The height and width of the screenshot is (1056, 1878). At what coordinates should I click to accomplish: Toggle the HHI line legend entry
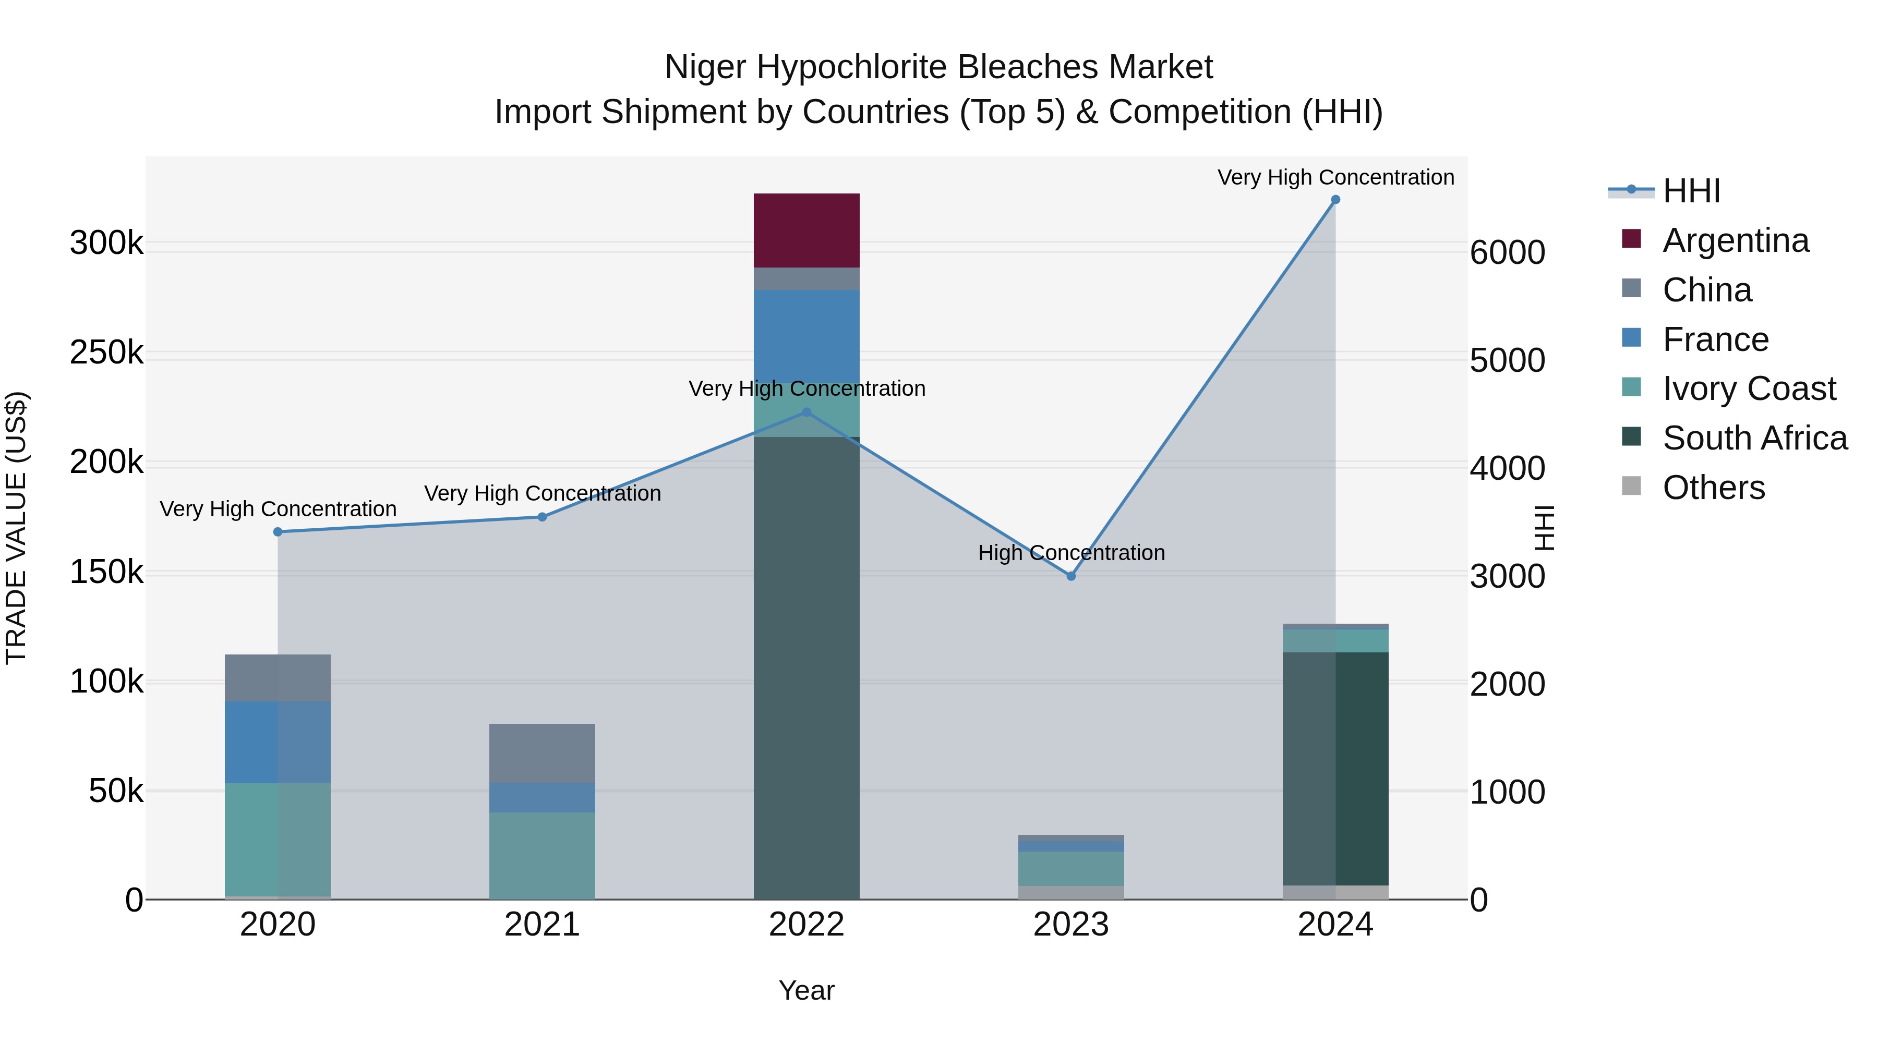click(x=1665, y=191)
